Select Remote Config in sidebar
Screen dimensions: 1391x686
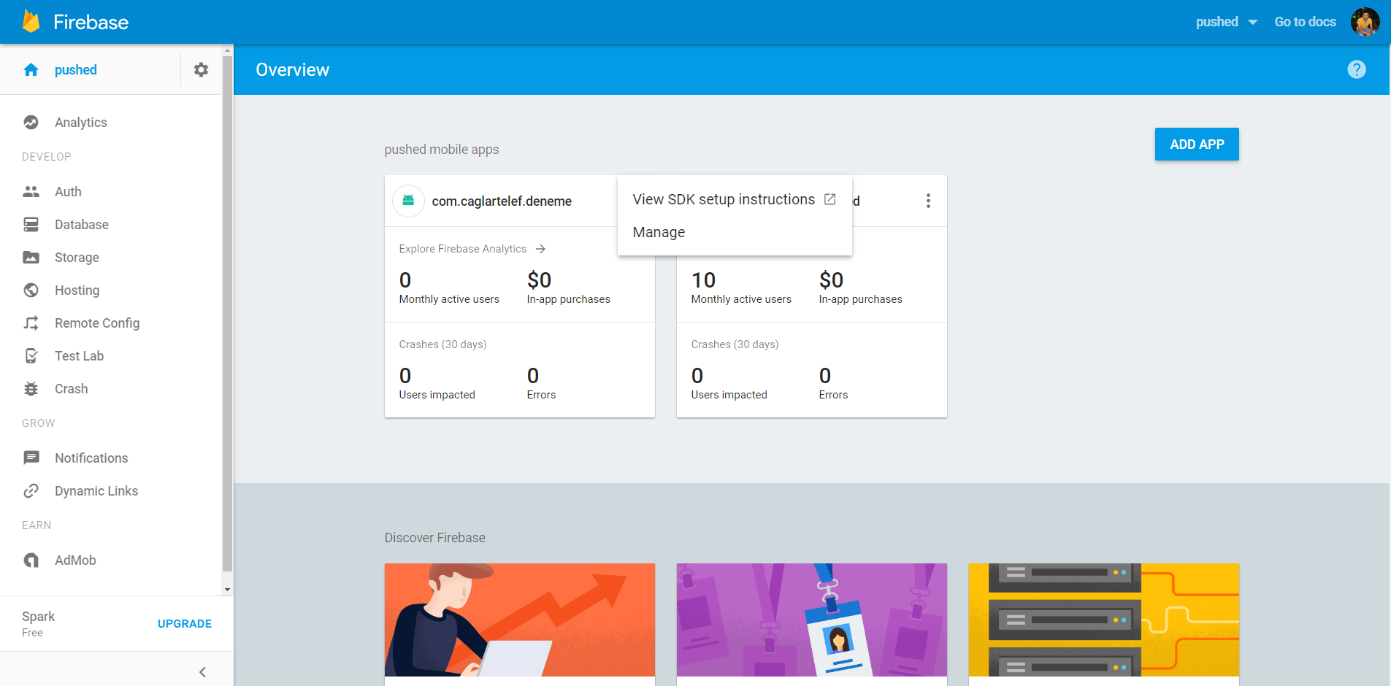pos(97,323)
